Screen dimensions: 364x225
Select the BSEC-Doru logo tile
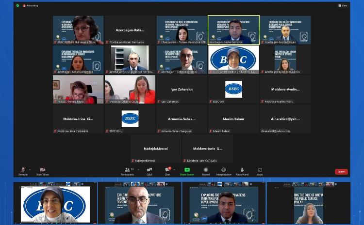(x=130, y=119)
